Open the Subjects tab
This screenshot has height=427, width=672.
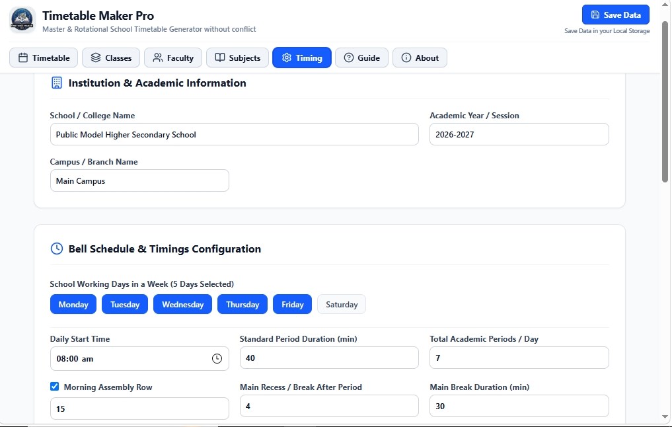click(x=237, y=58)
